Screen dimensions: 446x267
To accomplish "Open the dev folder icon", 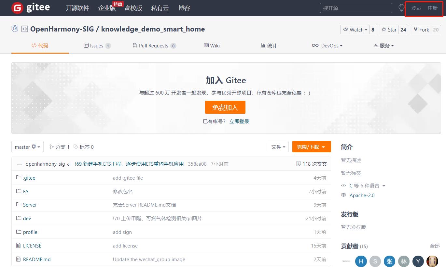I will (19, 218).
